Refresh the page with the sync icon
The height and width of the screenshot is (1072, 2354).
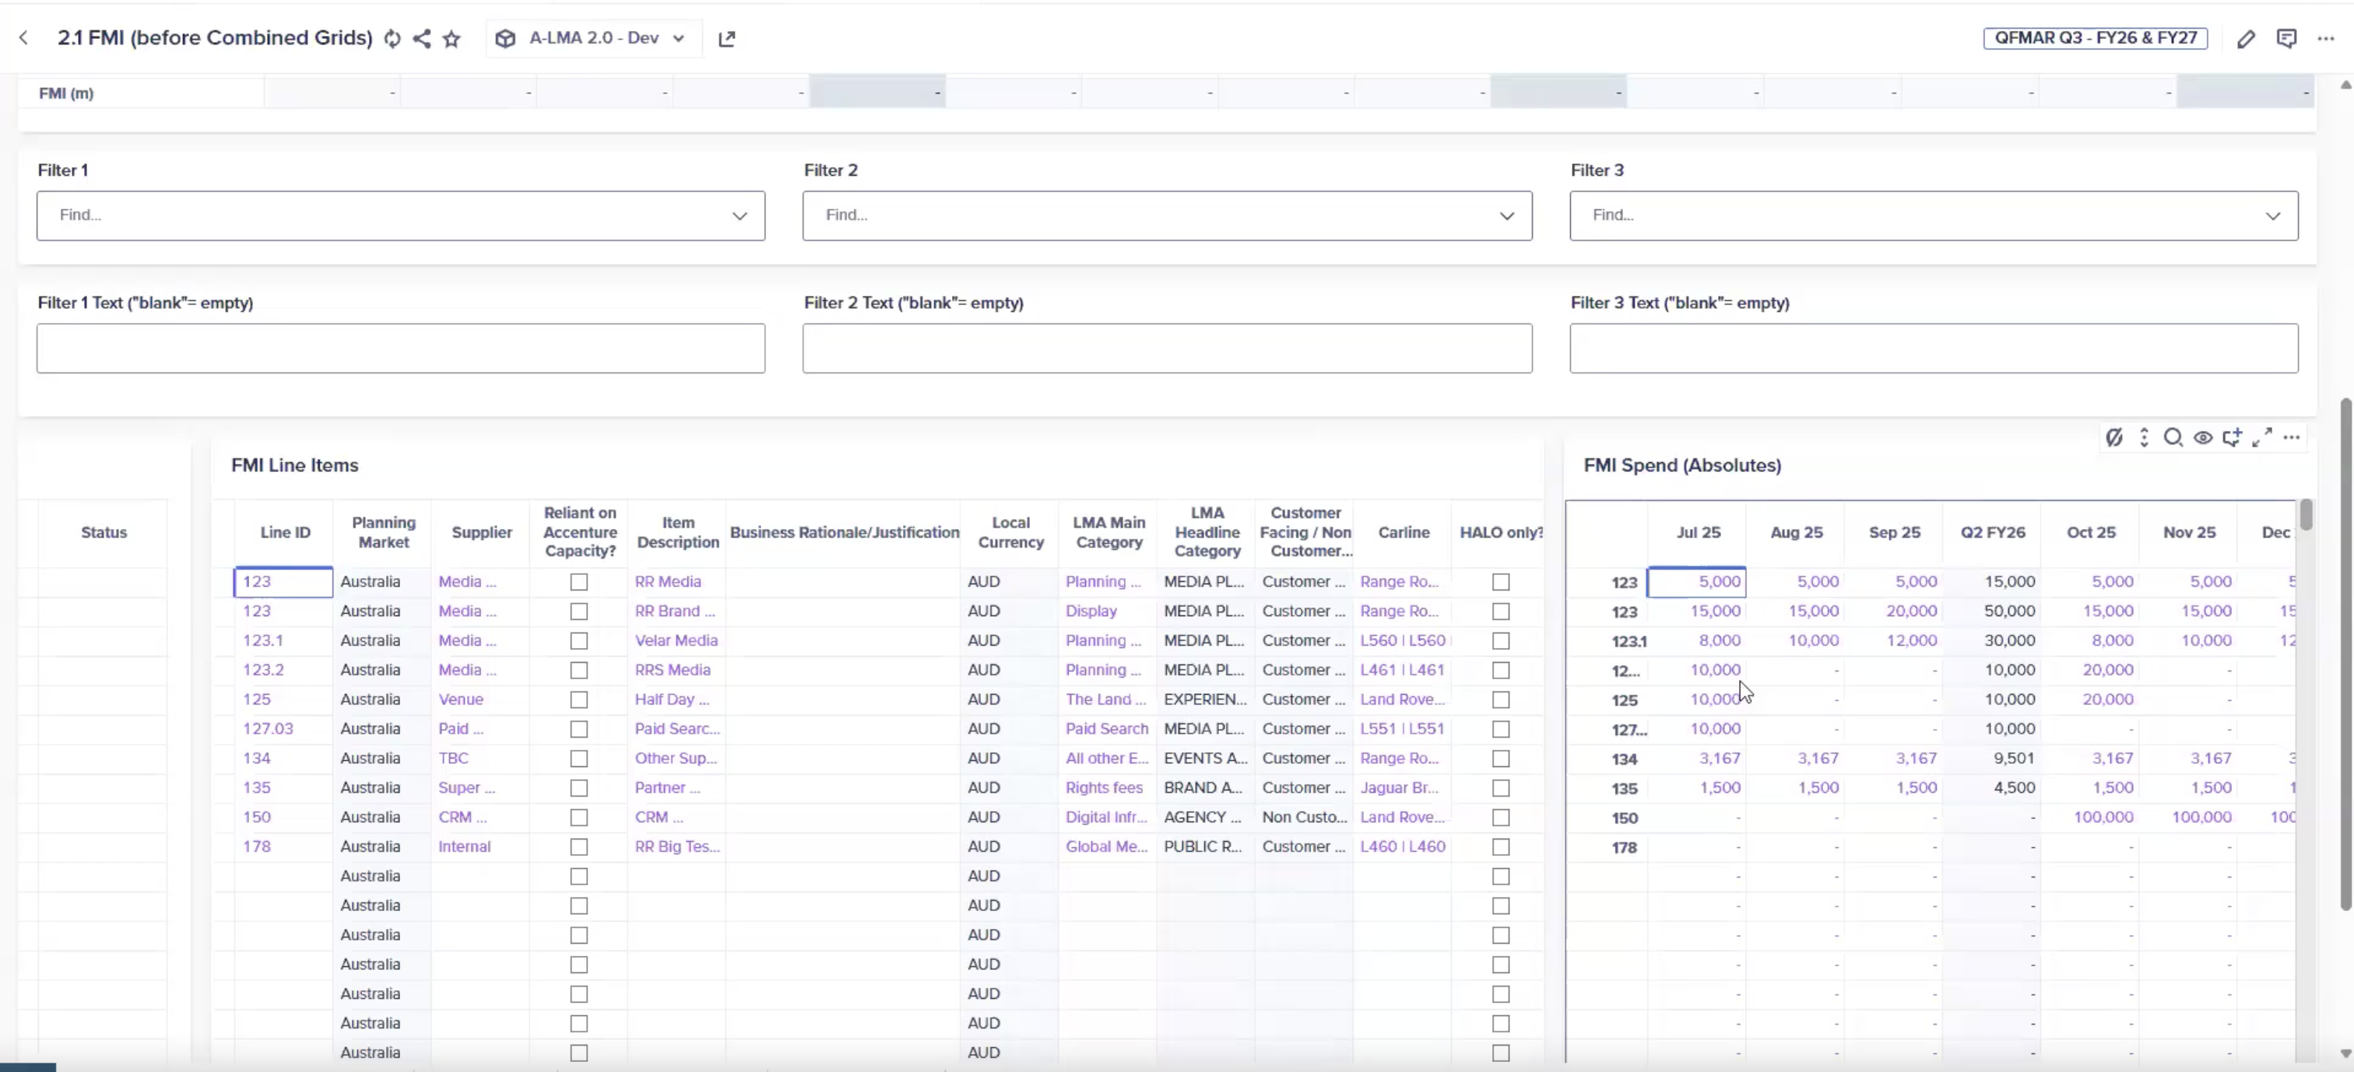pyautogui.click(x=392, y=38)
